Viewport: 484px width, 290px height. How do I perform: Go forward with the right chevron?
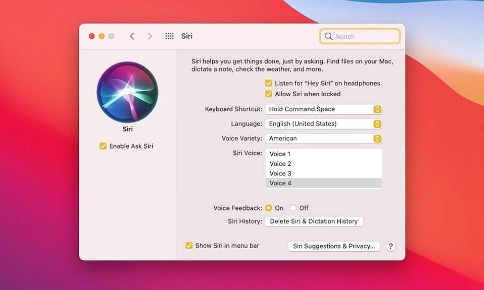pos(150,36)
